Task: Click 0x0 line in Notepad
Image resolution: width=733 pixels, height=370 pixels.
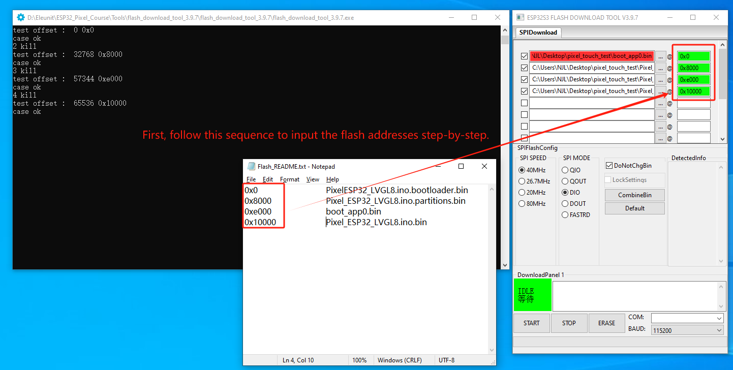Action: (x=251, y=190)
